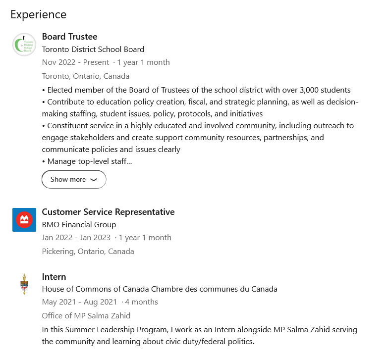Click the Nov 2022 - Present date range
Viewport: 390px width, 356px height.
pos(75,62)
